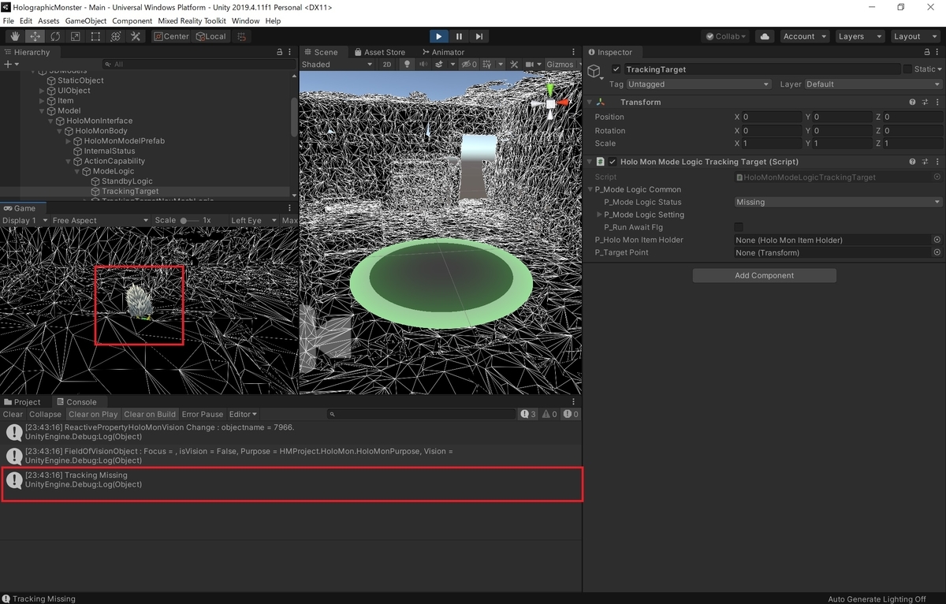Toggle handle rotation Local button
Screen dimensions: 946x604
[x=210, y=36]
